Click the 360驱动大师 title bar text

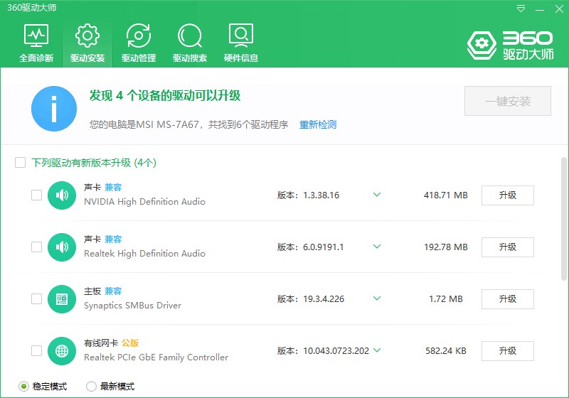point(32,8)
